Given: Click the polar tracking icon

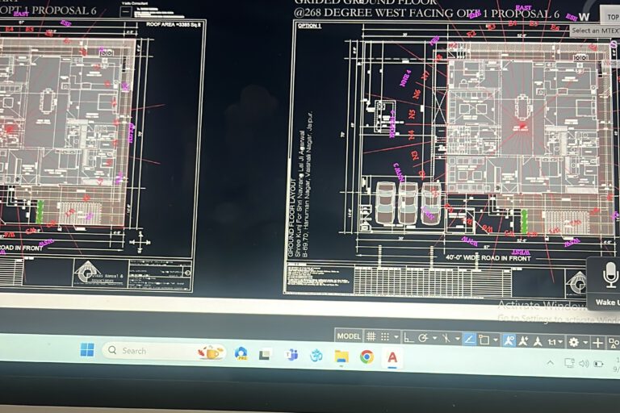Looking at the screenshot, I should (423, 338).
